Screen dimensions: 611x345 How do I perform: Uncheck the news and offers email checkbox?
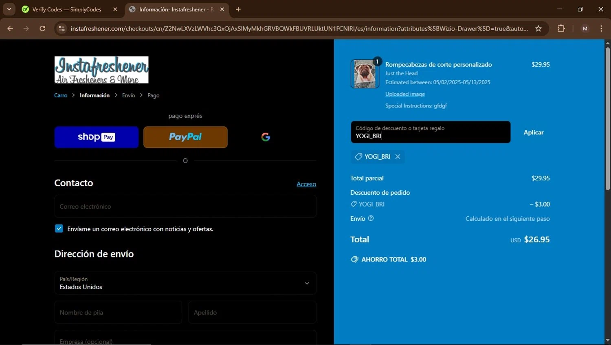tap(59, 229)
